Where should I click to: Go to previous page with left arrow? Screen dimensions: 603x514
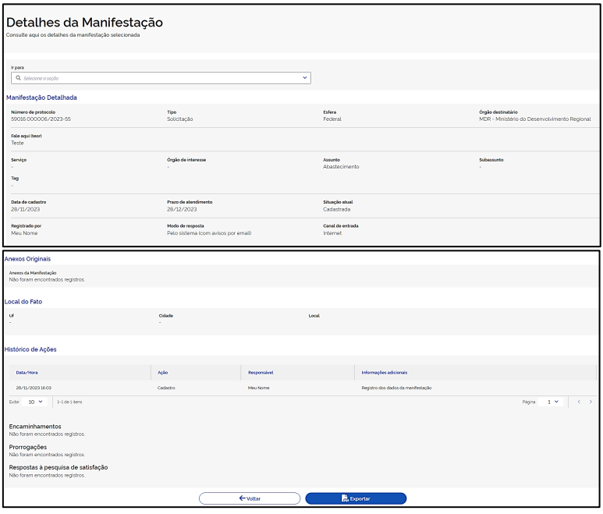click(x=578, y=402)
